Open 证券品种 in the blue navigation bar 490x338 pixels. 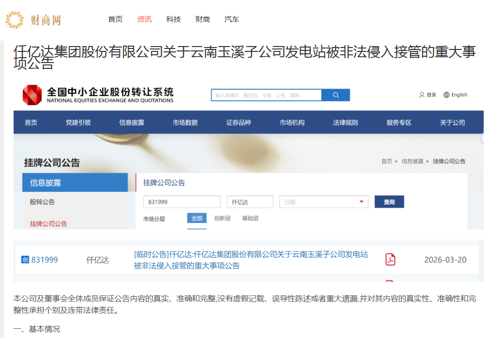pyautogui.click(x=238, y=122)
